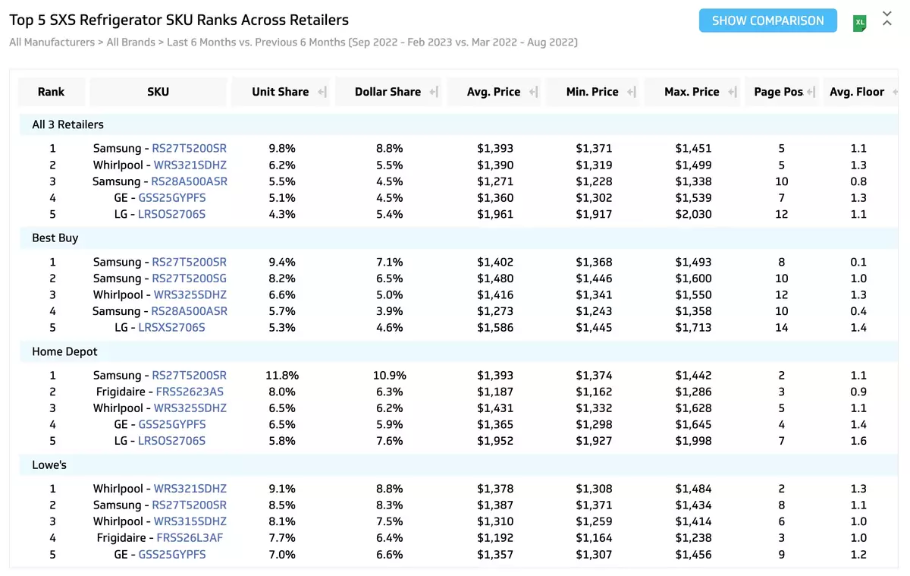Click the Max. Price sort arrow icon
Viewport: 910px width, 576px height.
(733, 92)
